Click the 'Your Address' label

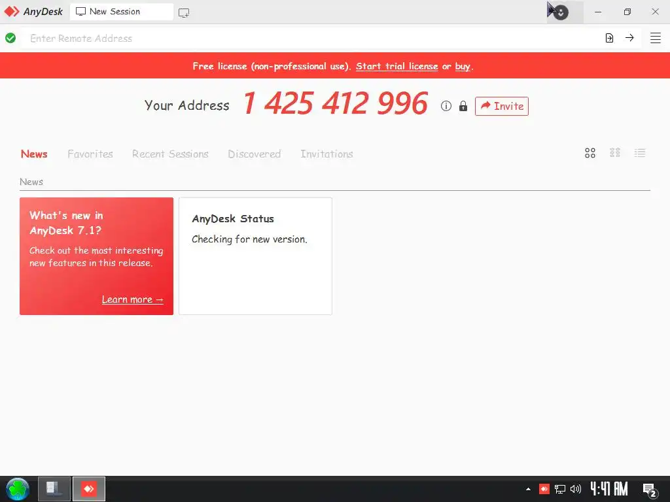coord(186,105)
